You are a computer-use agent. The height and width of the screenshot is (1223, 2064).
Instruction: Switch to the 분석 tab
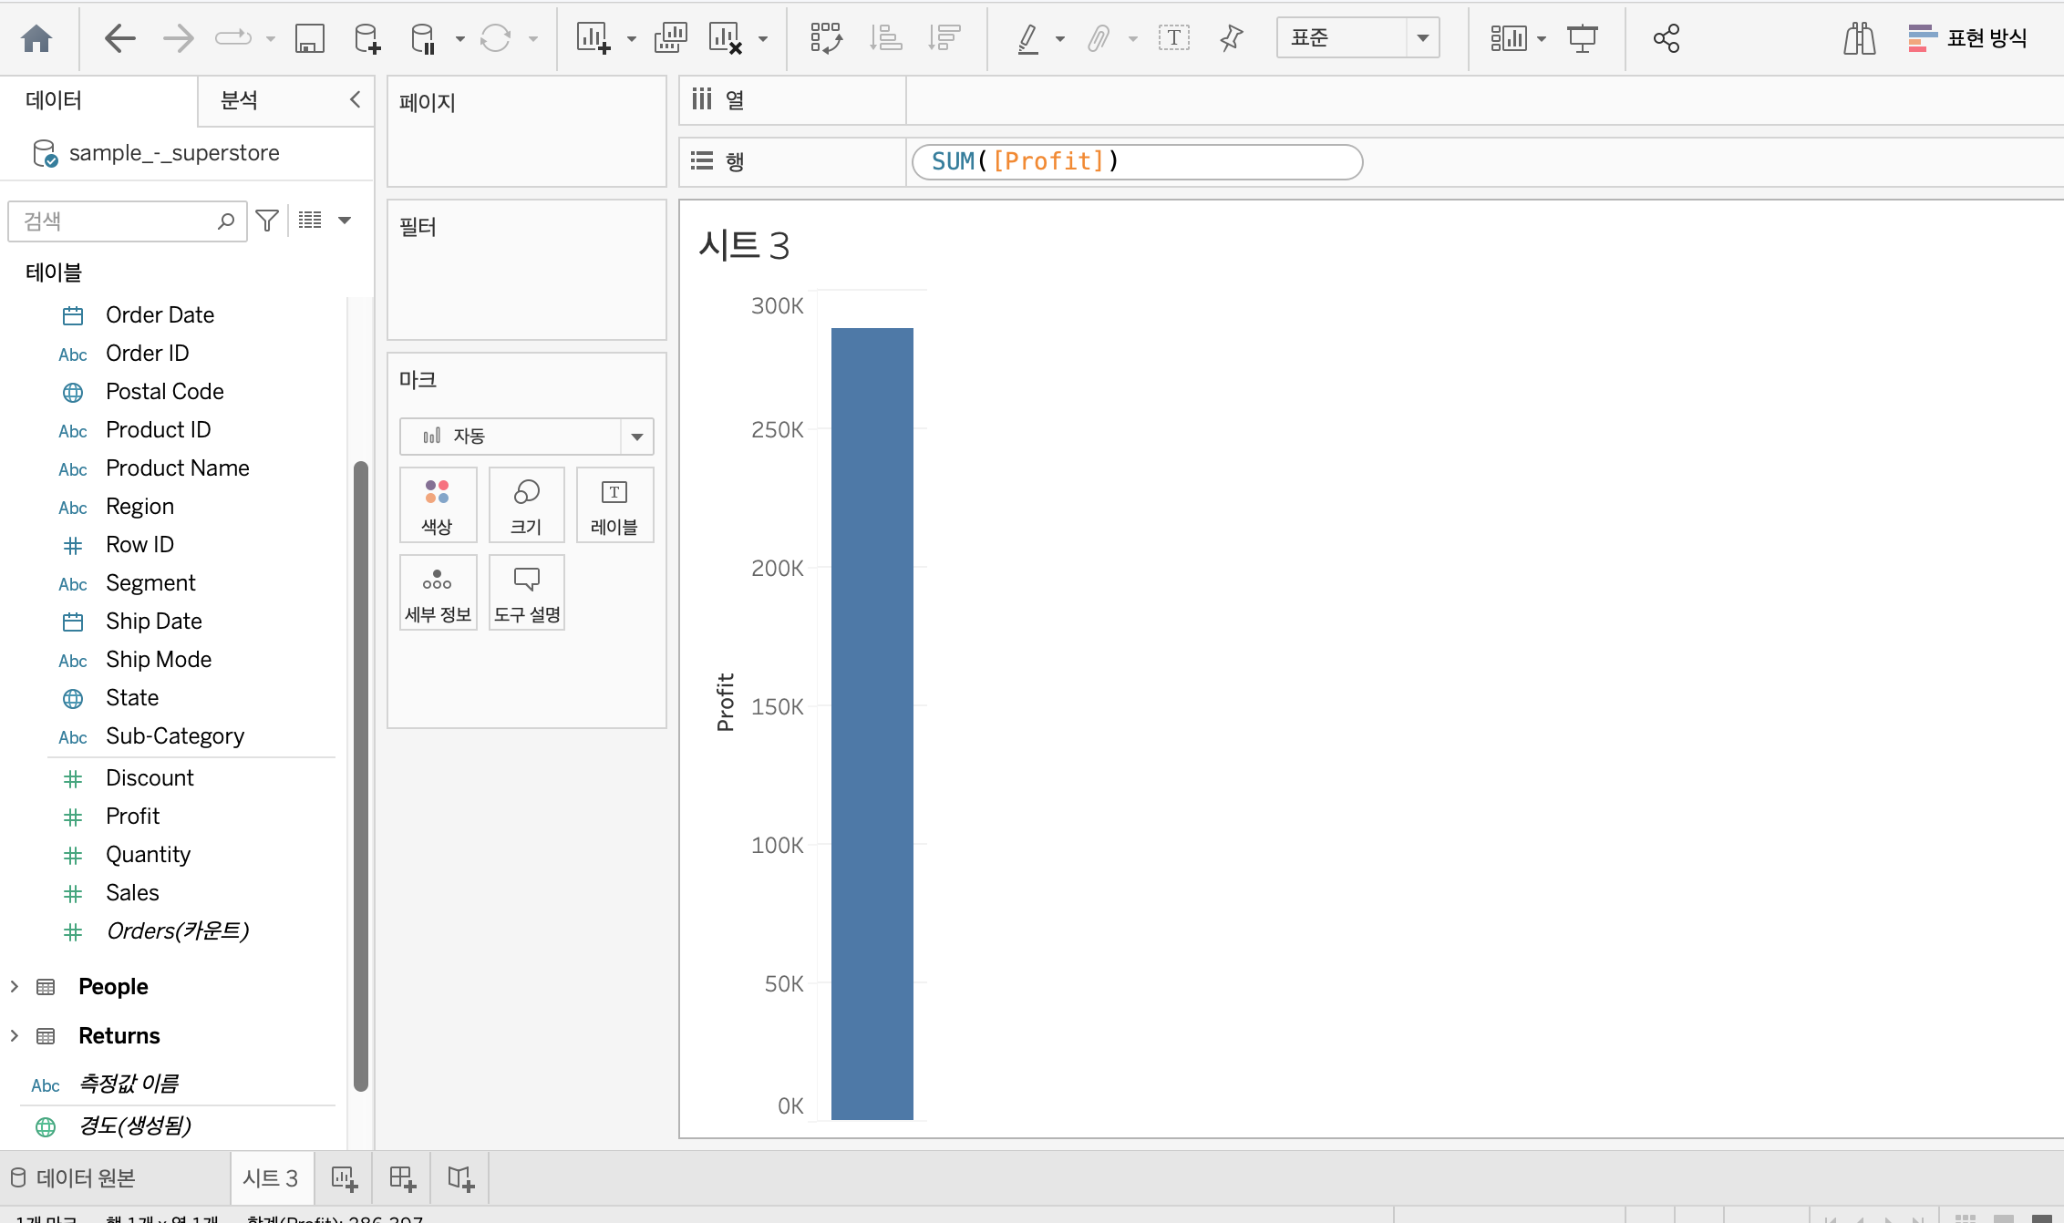click(x=239, y=100)
